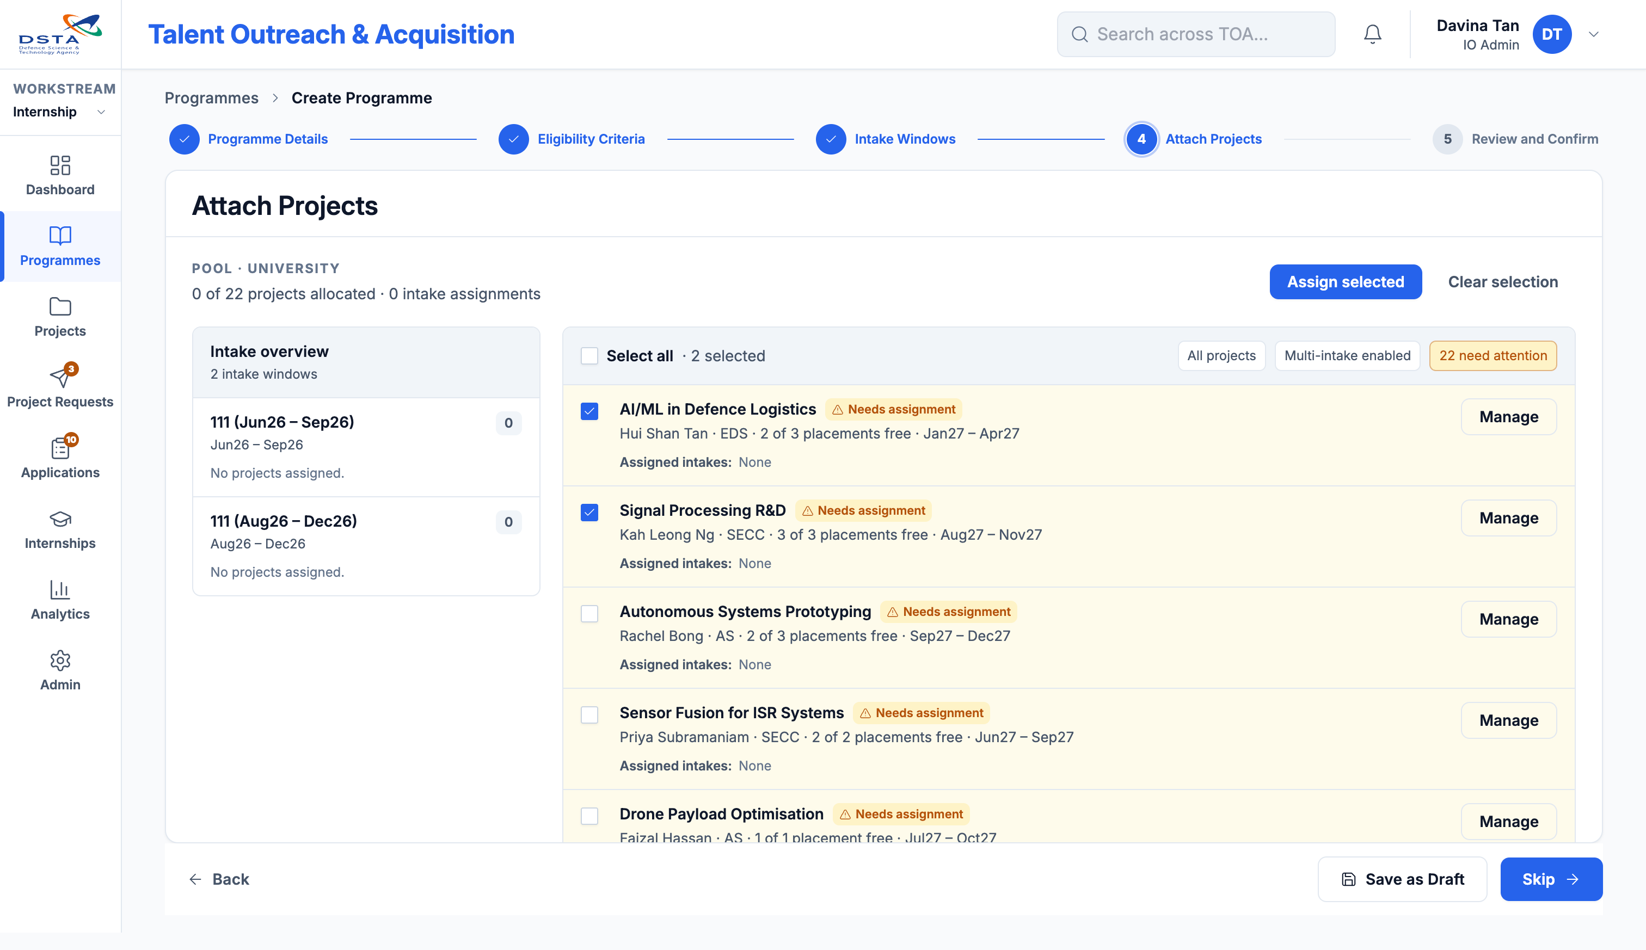The width and height of the screenshot is (1646, 950).
Task: Click the arrow icon in Skip button
Action: tap(1573, 879)
